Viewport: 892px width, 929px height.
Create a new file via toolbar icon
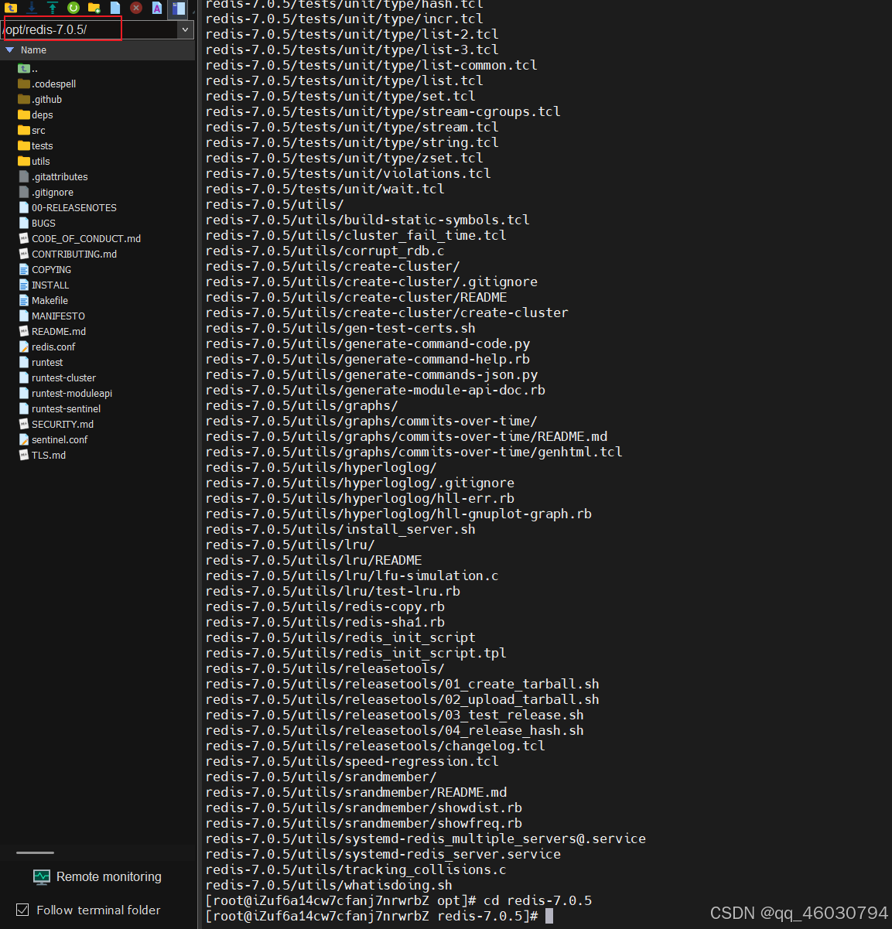click(x=115, y=8)
